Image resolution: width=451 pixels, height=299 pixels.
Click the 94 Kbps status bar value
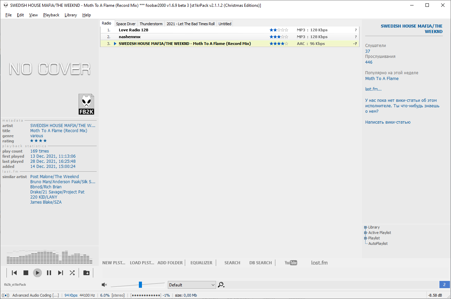(x=71, y=295)
